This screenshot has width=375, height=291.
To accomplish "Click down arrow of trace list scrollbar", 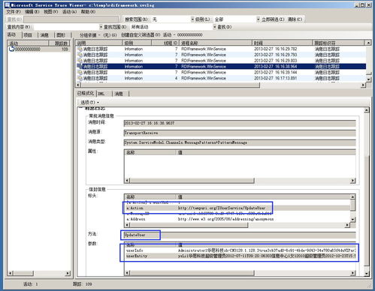I will pos(368,79).
